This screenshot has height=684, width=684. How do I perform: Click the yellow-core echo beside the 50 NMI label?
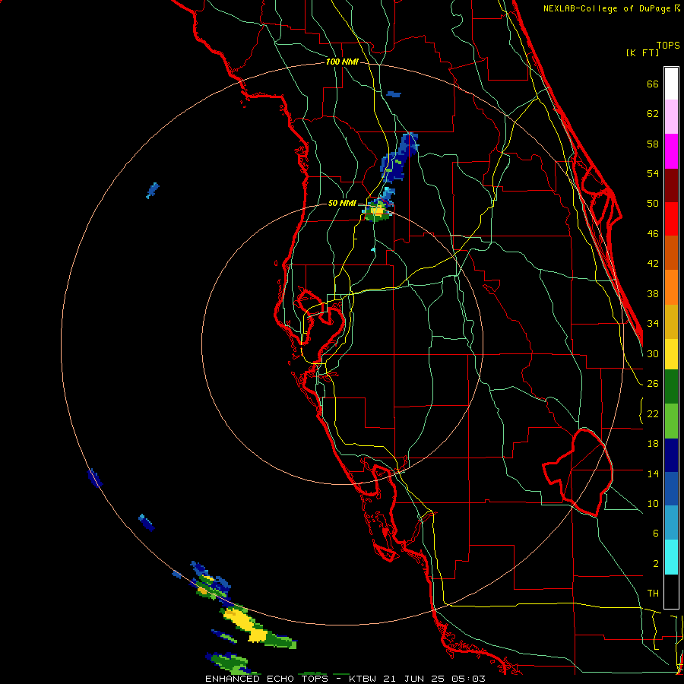(x=377, y=211)
